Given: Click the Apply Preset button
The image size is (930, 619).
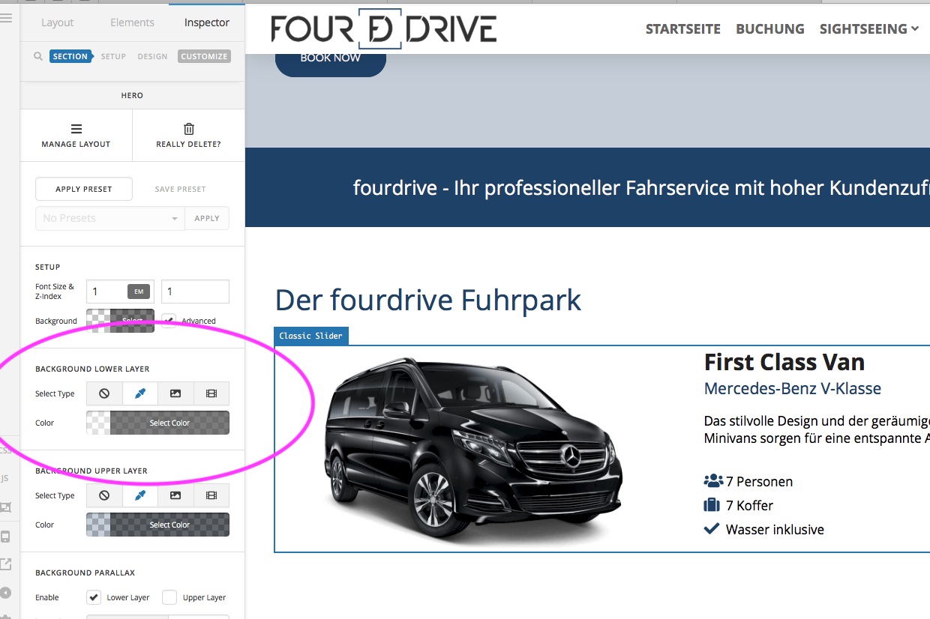Looking at the screenshot, I should click(84, 189).
